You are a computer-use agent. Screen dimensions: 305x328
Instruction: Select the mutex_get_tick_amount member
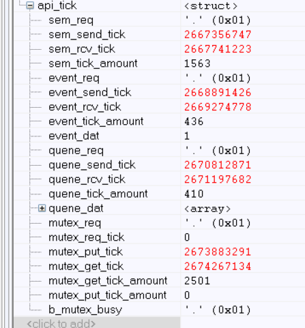pyautogui.click(x=108, y=281)
